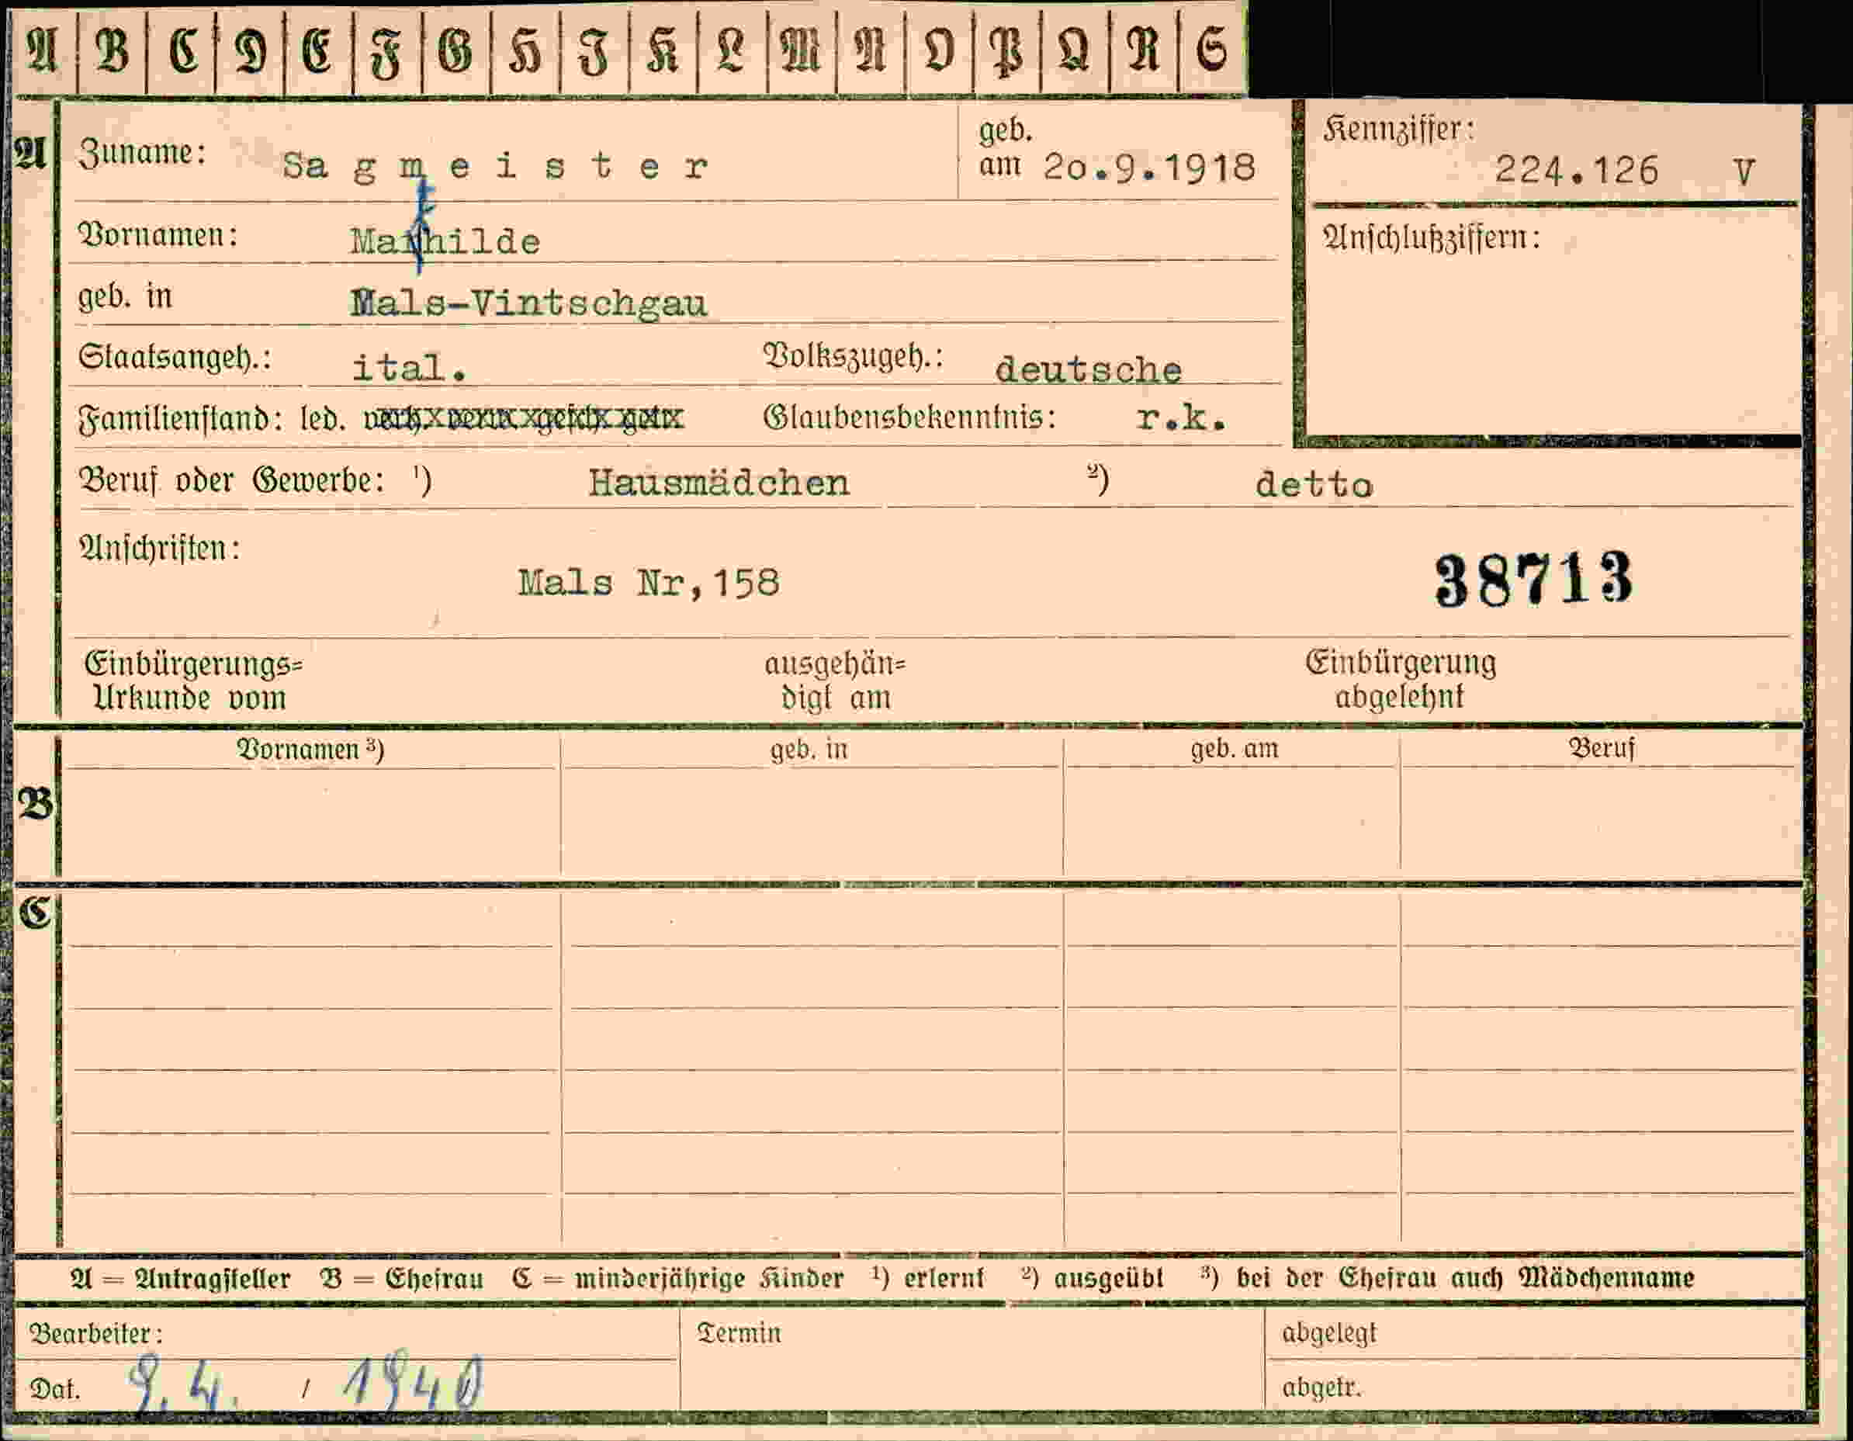The height and width of the screenshot is (1441, 1853).
Task: Pick the letter R index tab
Action: coord(1144,51)
